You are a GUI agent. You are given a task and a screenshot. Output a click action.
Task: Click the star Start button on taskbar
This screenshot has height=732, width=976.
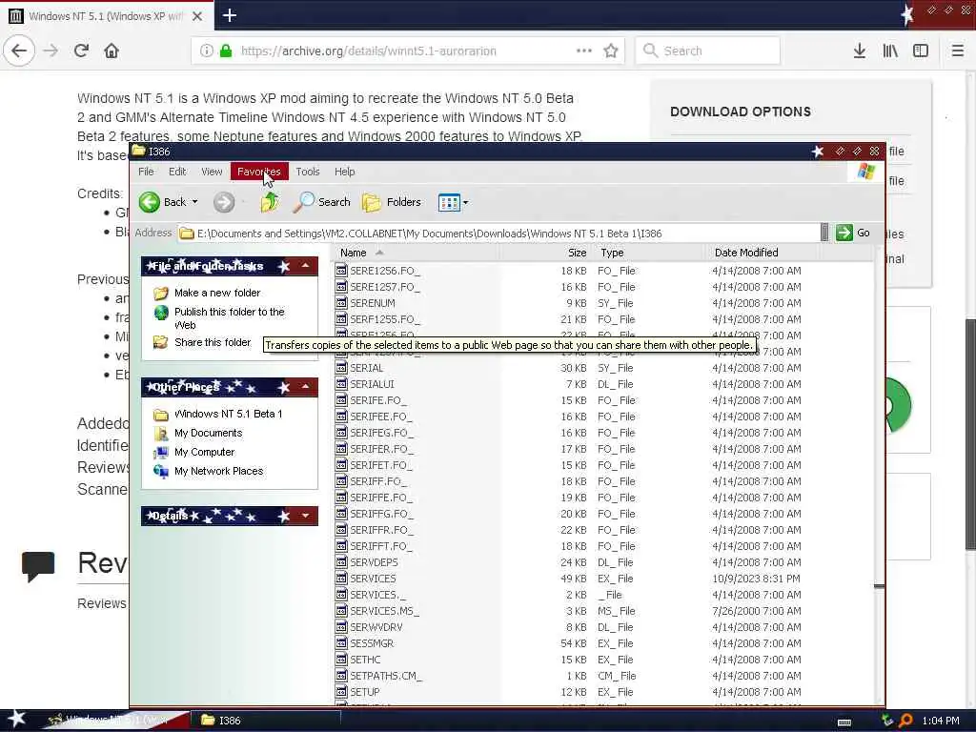[17, 720]
